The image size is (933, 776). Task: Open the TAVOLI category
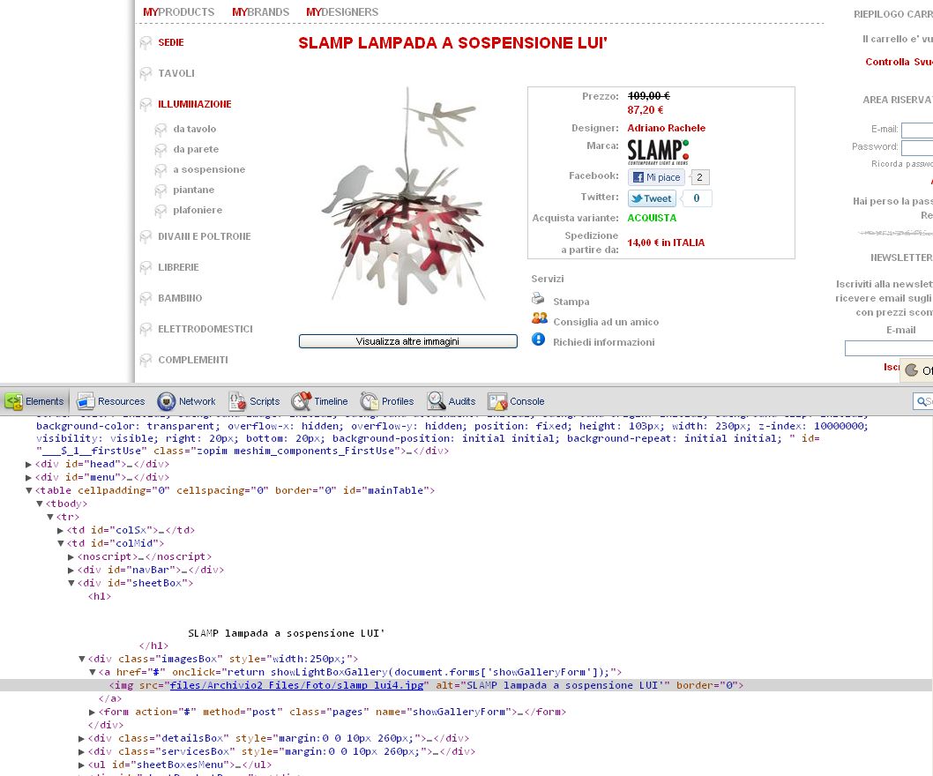176,73
